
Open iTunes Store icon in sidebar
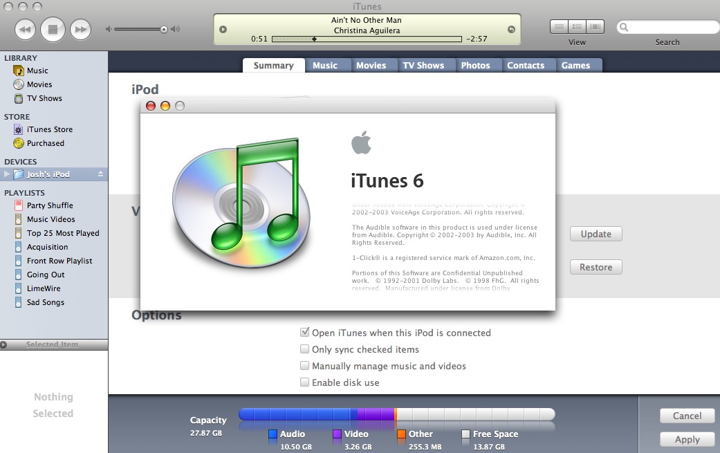tap(19, 129)
